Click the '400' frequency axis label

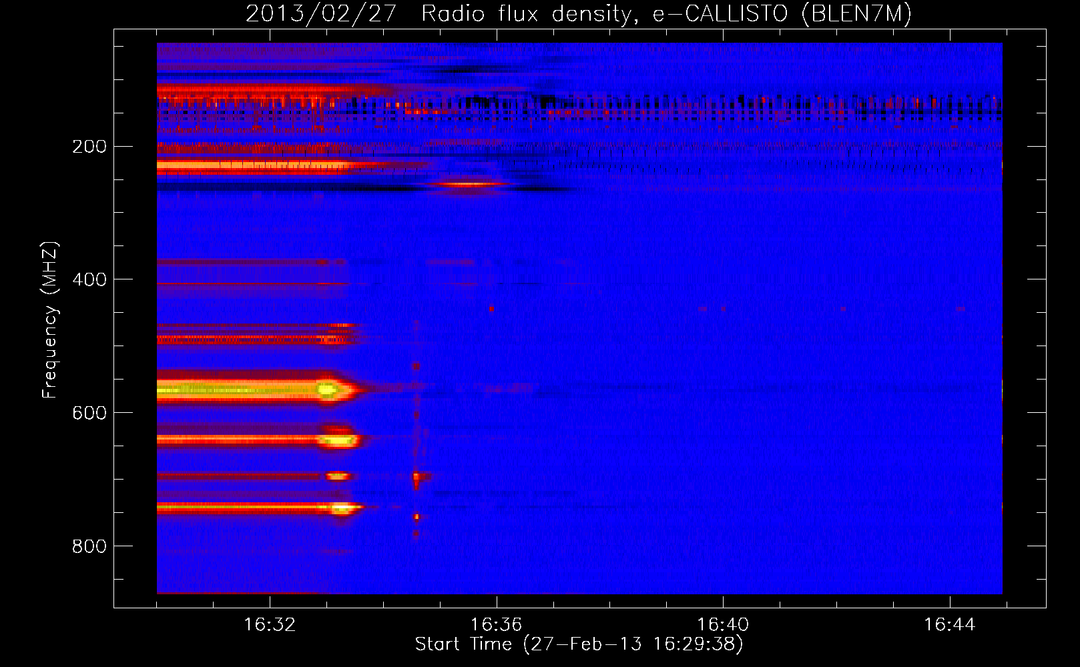tap(89, 279)
